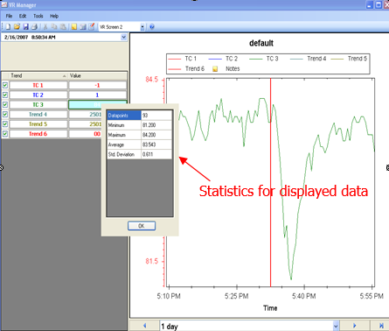This screenshot has width=389, height=331.
Task: Open the date and time dropdown
Action: (123, 37)
